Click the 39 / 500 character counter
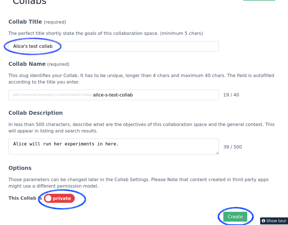This screenshot has width=288, height=225. click(233, 147)
